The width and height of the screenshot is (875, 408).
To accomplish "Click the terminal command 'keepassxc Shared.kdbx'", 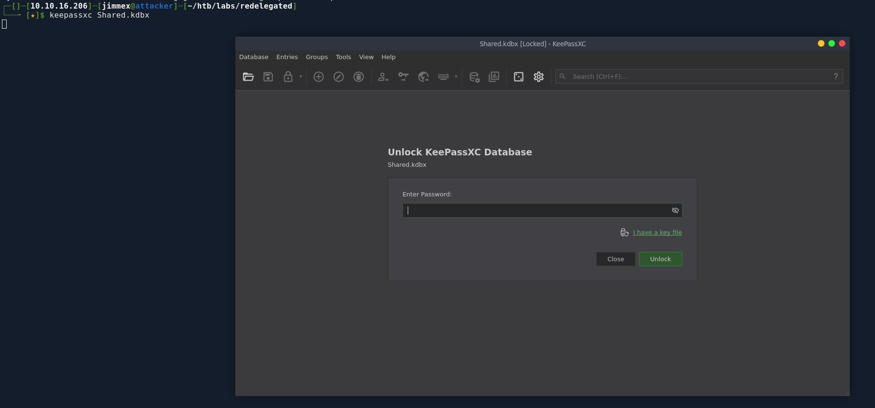I will (100, 15).
